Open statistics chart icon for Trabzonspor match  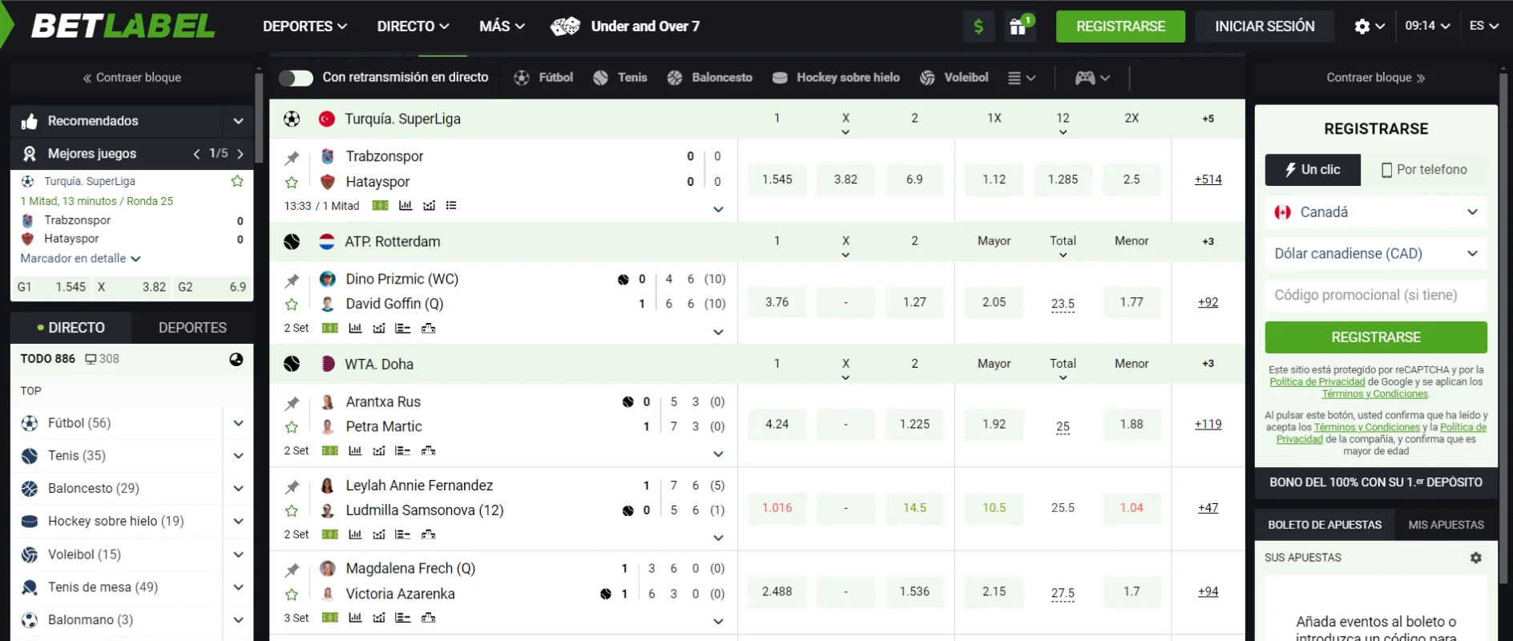click(405, 206)
